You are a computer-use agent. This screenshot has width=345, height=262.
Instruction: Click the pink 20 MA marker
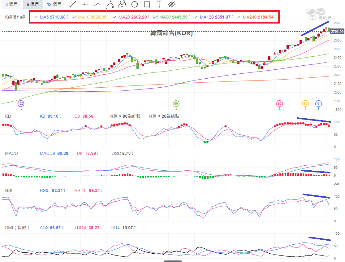click(x=279, y=104)
